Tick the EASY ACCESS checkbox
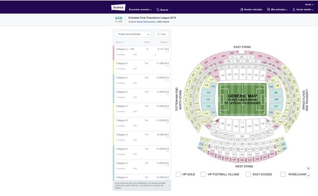Image resolution: width=318 pixels, height=196 pixels. pos(248,174)
